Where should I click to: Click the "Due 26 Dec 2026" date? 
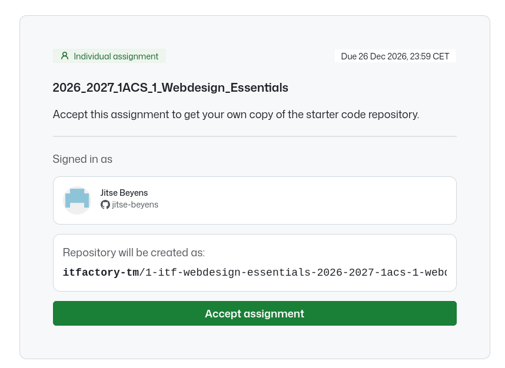[x=374, y=56]
